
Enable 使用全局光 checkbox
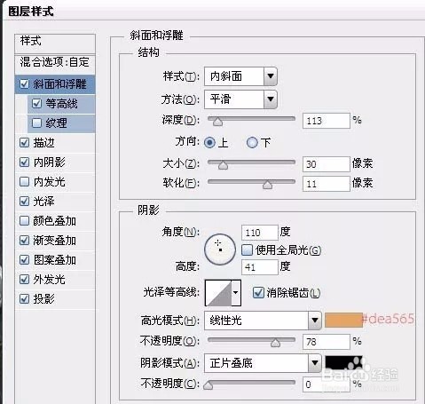(247, 250)
